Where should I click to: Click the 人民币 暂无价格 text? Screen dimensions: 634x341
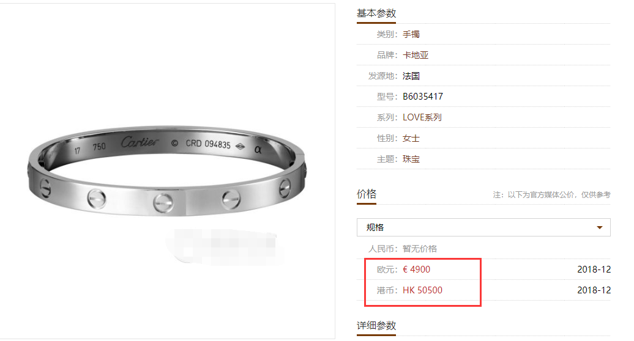[403, 249]
